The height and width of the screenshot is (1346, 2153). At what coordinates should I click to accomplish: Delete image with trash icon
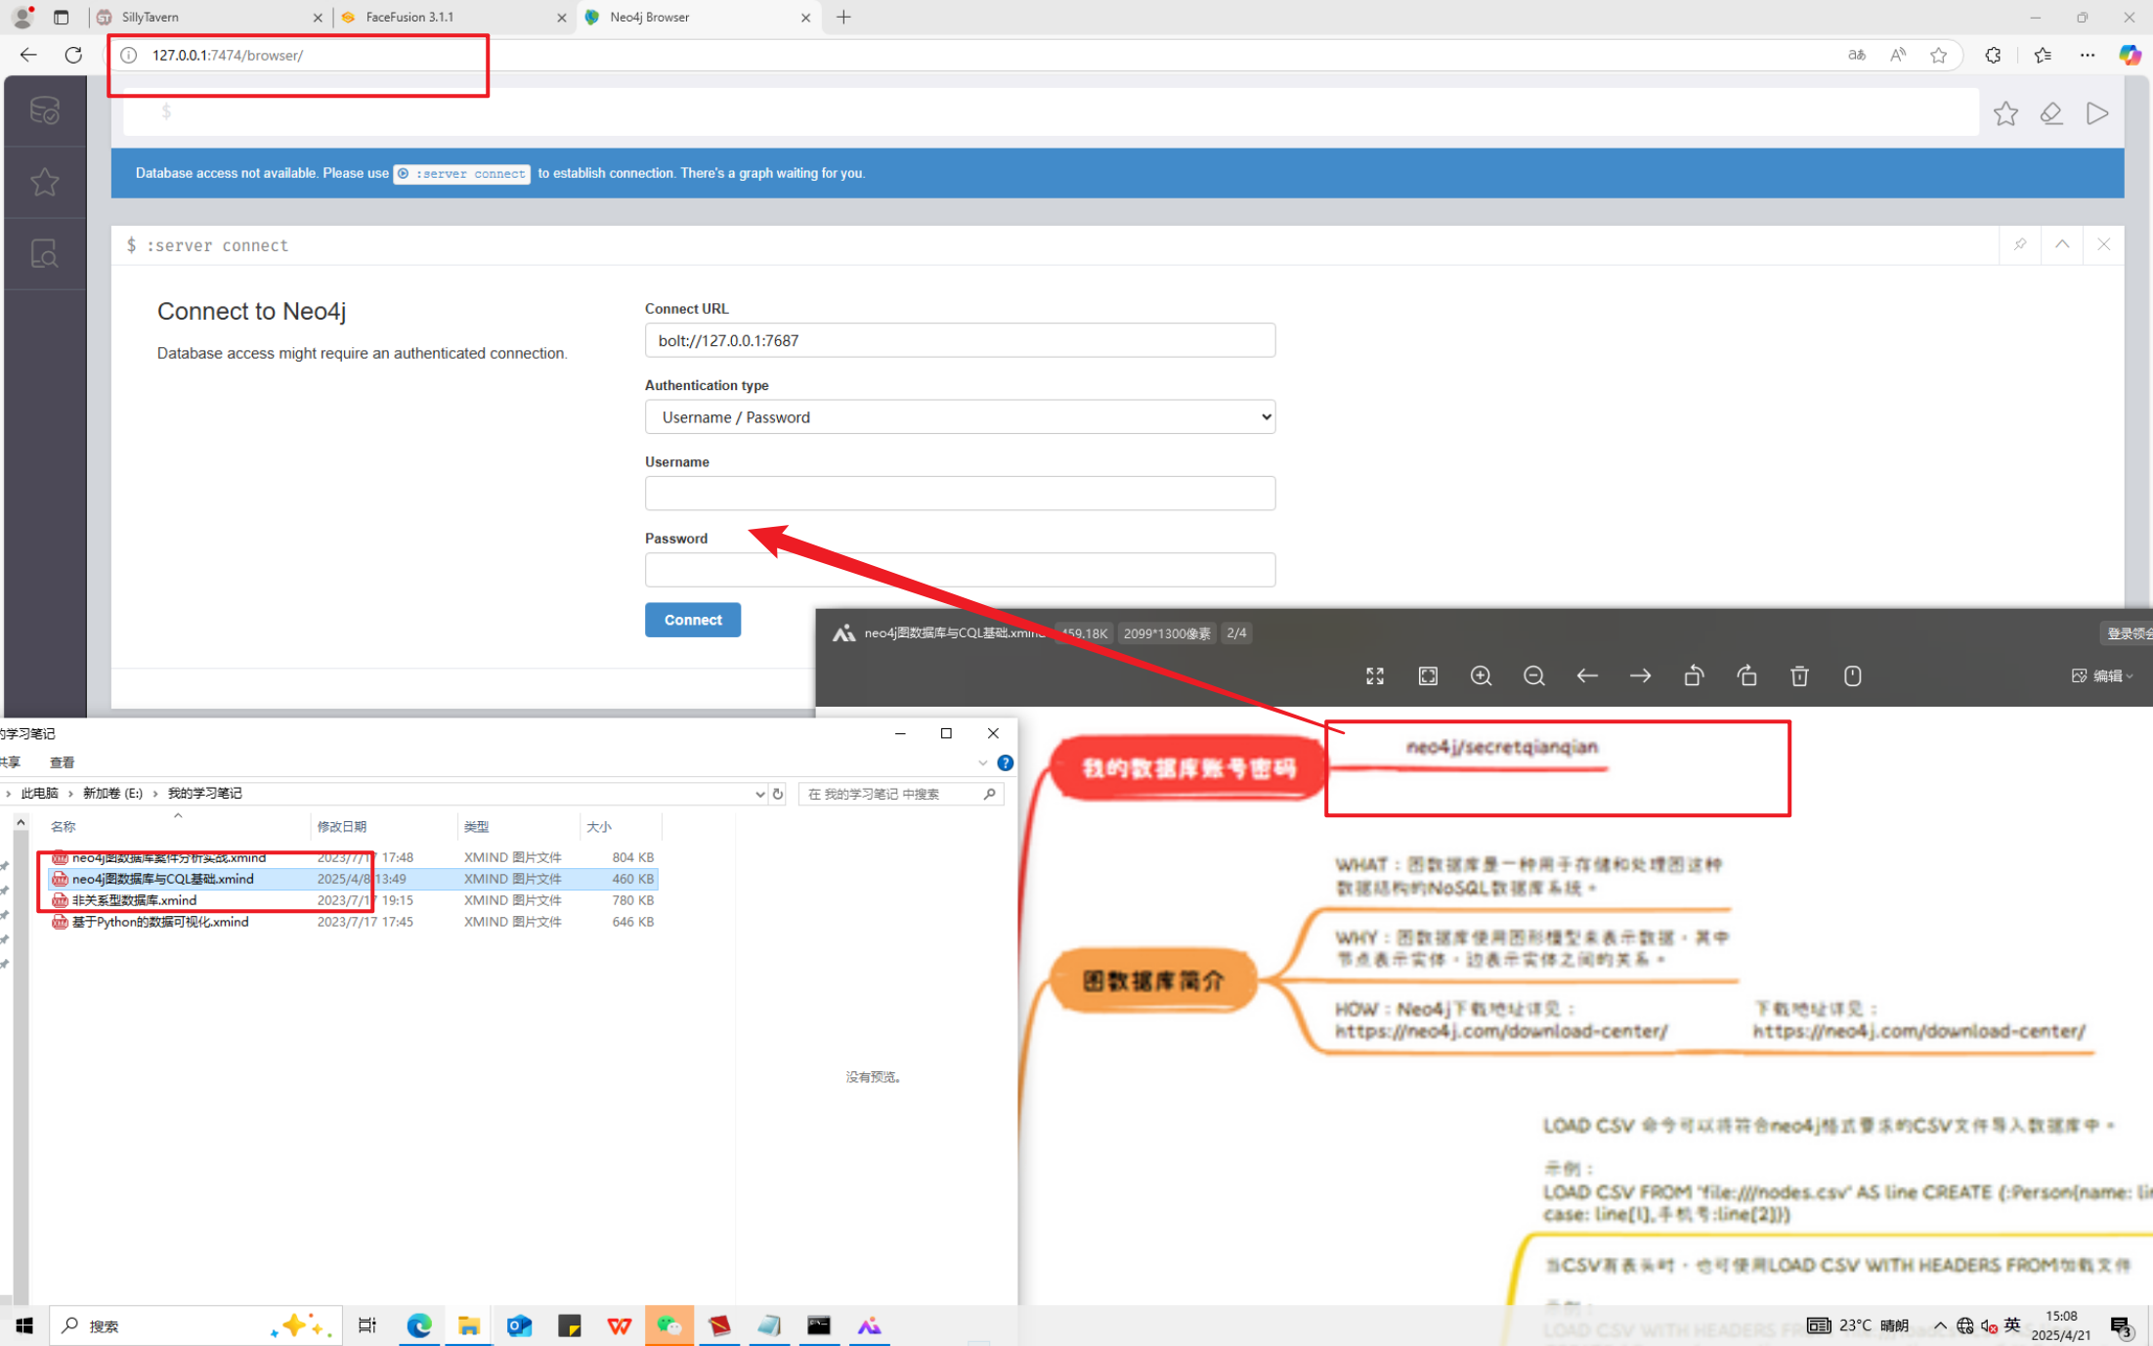point(1799,676)
